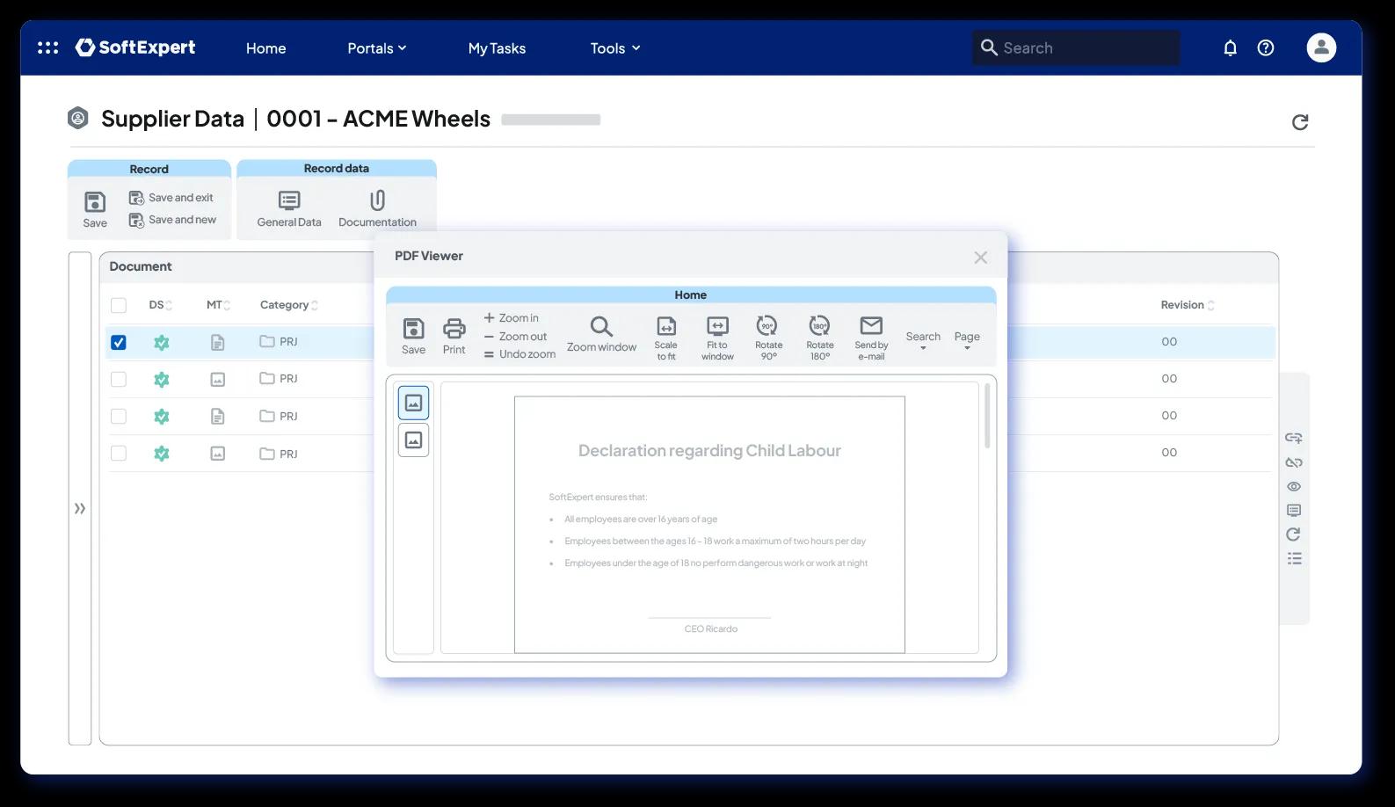Screen dimensions: 1395x807
Task: Apply Scale to fit
Action: (x=666, y=338)
